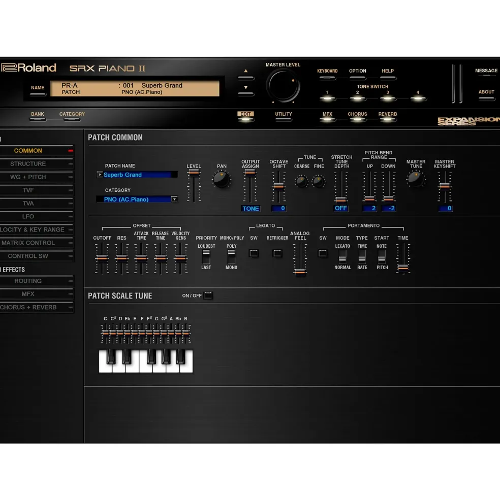Enable the Legato SW checkbox

[254, 253]
